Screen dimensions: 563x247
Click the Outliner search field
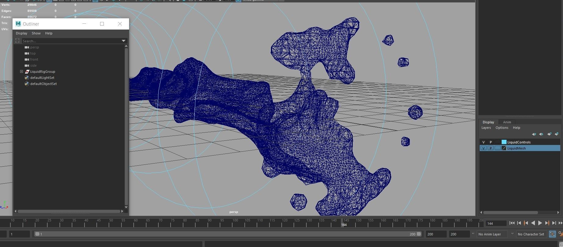(x=71, y=41)
